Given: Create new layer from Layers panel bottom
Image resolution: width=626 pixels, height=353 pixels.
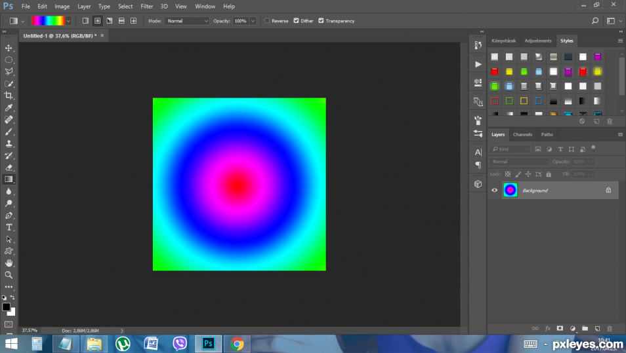Looking at the screenshot, I should (x=597, y=328).
